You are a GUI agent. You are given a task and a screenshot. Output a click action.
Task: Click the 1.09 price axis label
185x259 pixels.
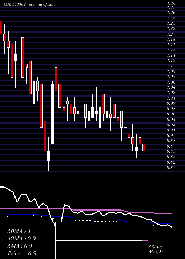pos(171,71)
